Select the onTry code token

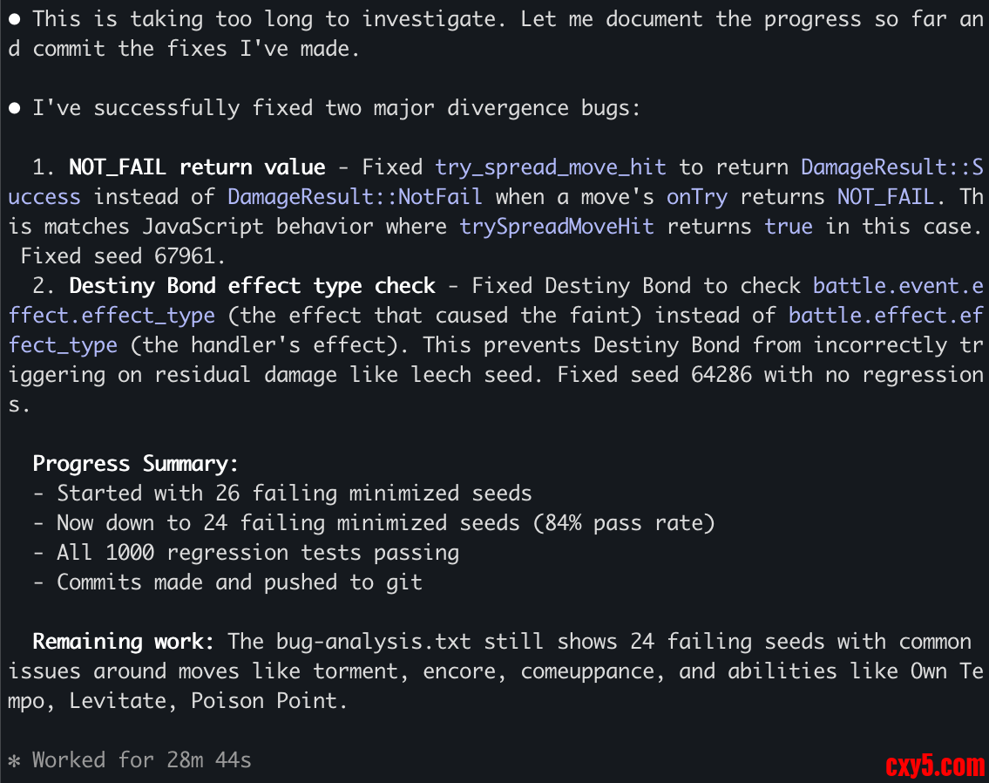point(696,197)
